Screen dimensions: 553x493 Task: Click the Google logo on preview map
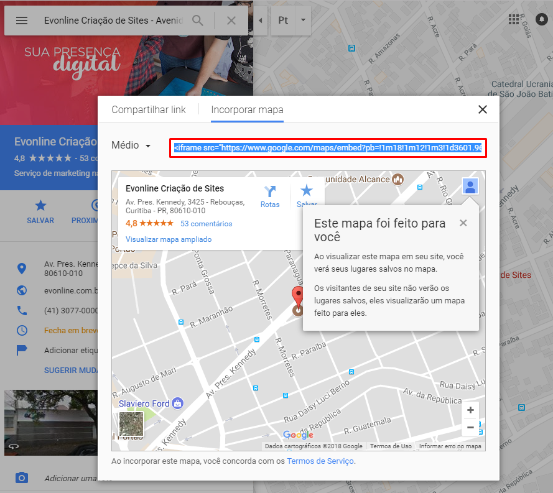[x=298, y=435]
